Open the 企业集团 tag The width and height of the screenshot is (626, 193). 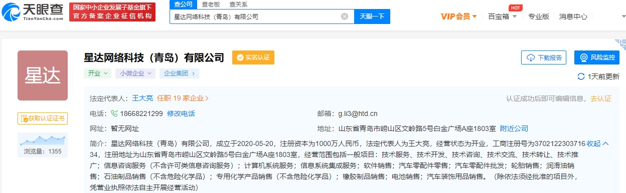tap(179, 73)
